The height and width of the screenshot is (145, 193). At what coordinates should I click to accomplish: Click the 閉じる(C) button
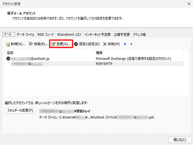[x=180, y=140]
